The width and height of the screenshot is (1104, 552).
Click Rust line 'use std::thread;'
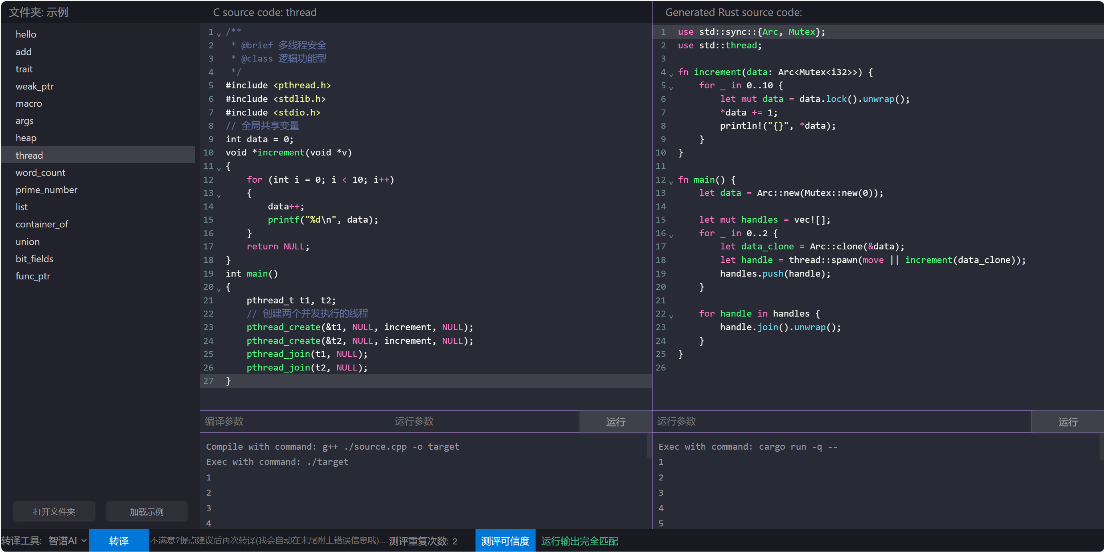720,45
